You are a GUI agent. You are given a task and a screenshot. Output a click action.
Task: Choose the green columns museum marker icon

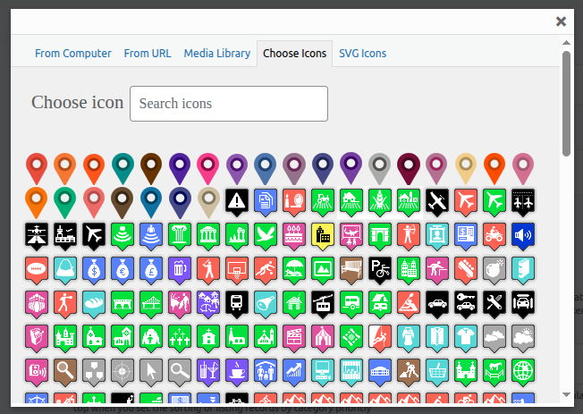207,237
